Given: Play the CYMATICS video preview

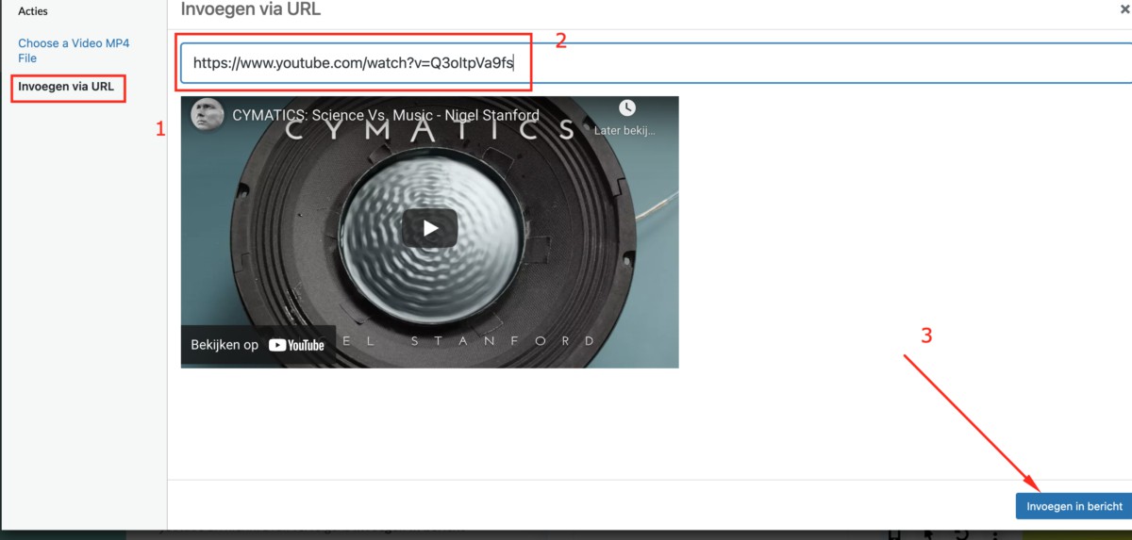Looking at the screenshot, I should [x=430, y=227].
